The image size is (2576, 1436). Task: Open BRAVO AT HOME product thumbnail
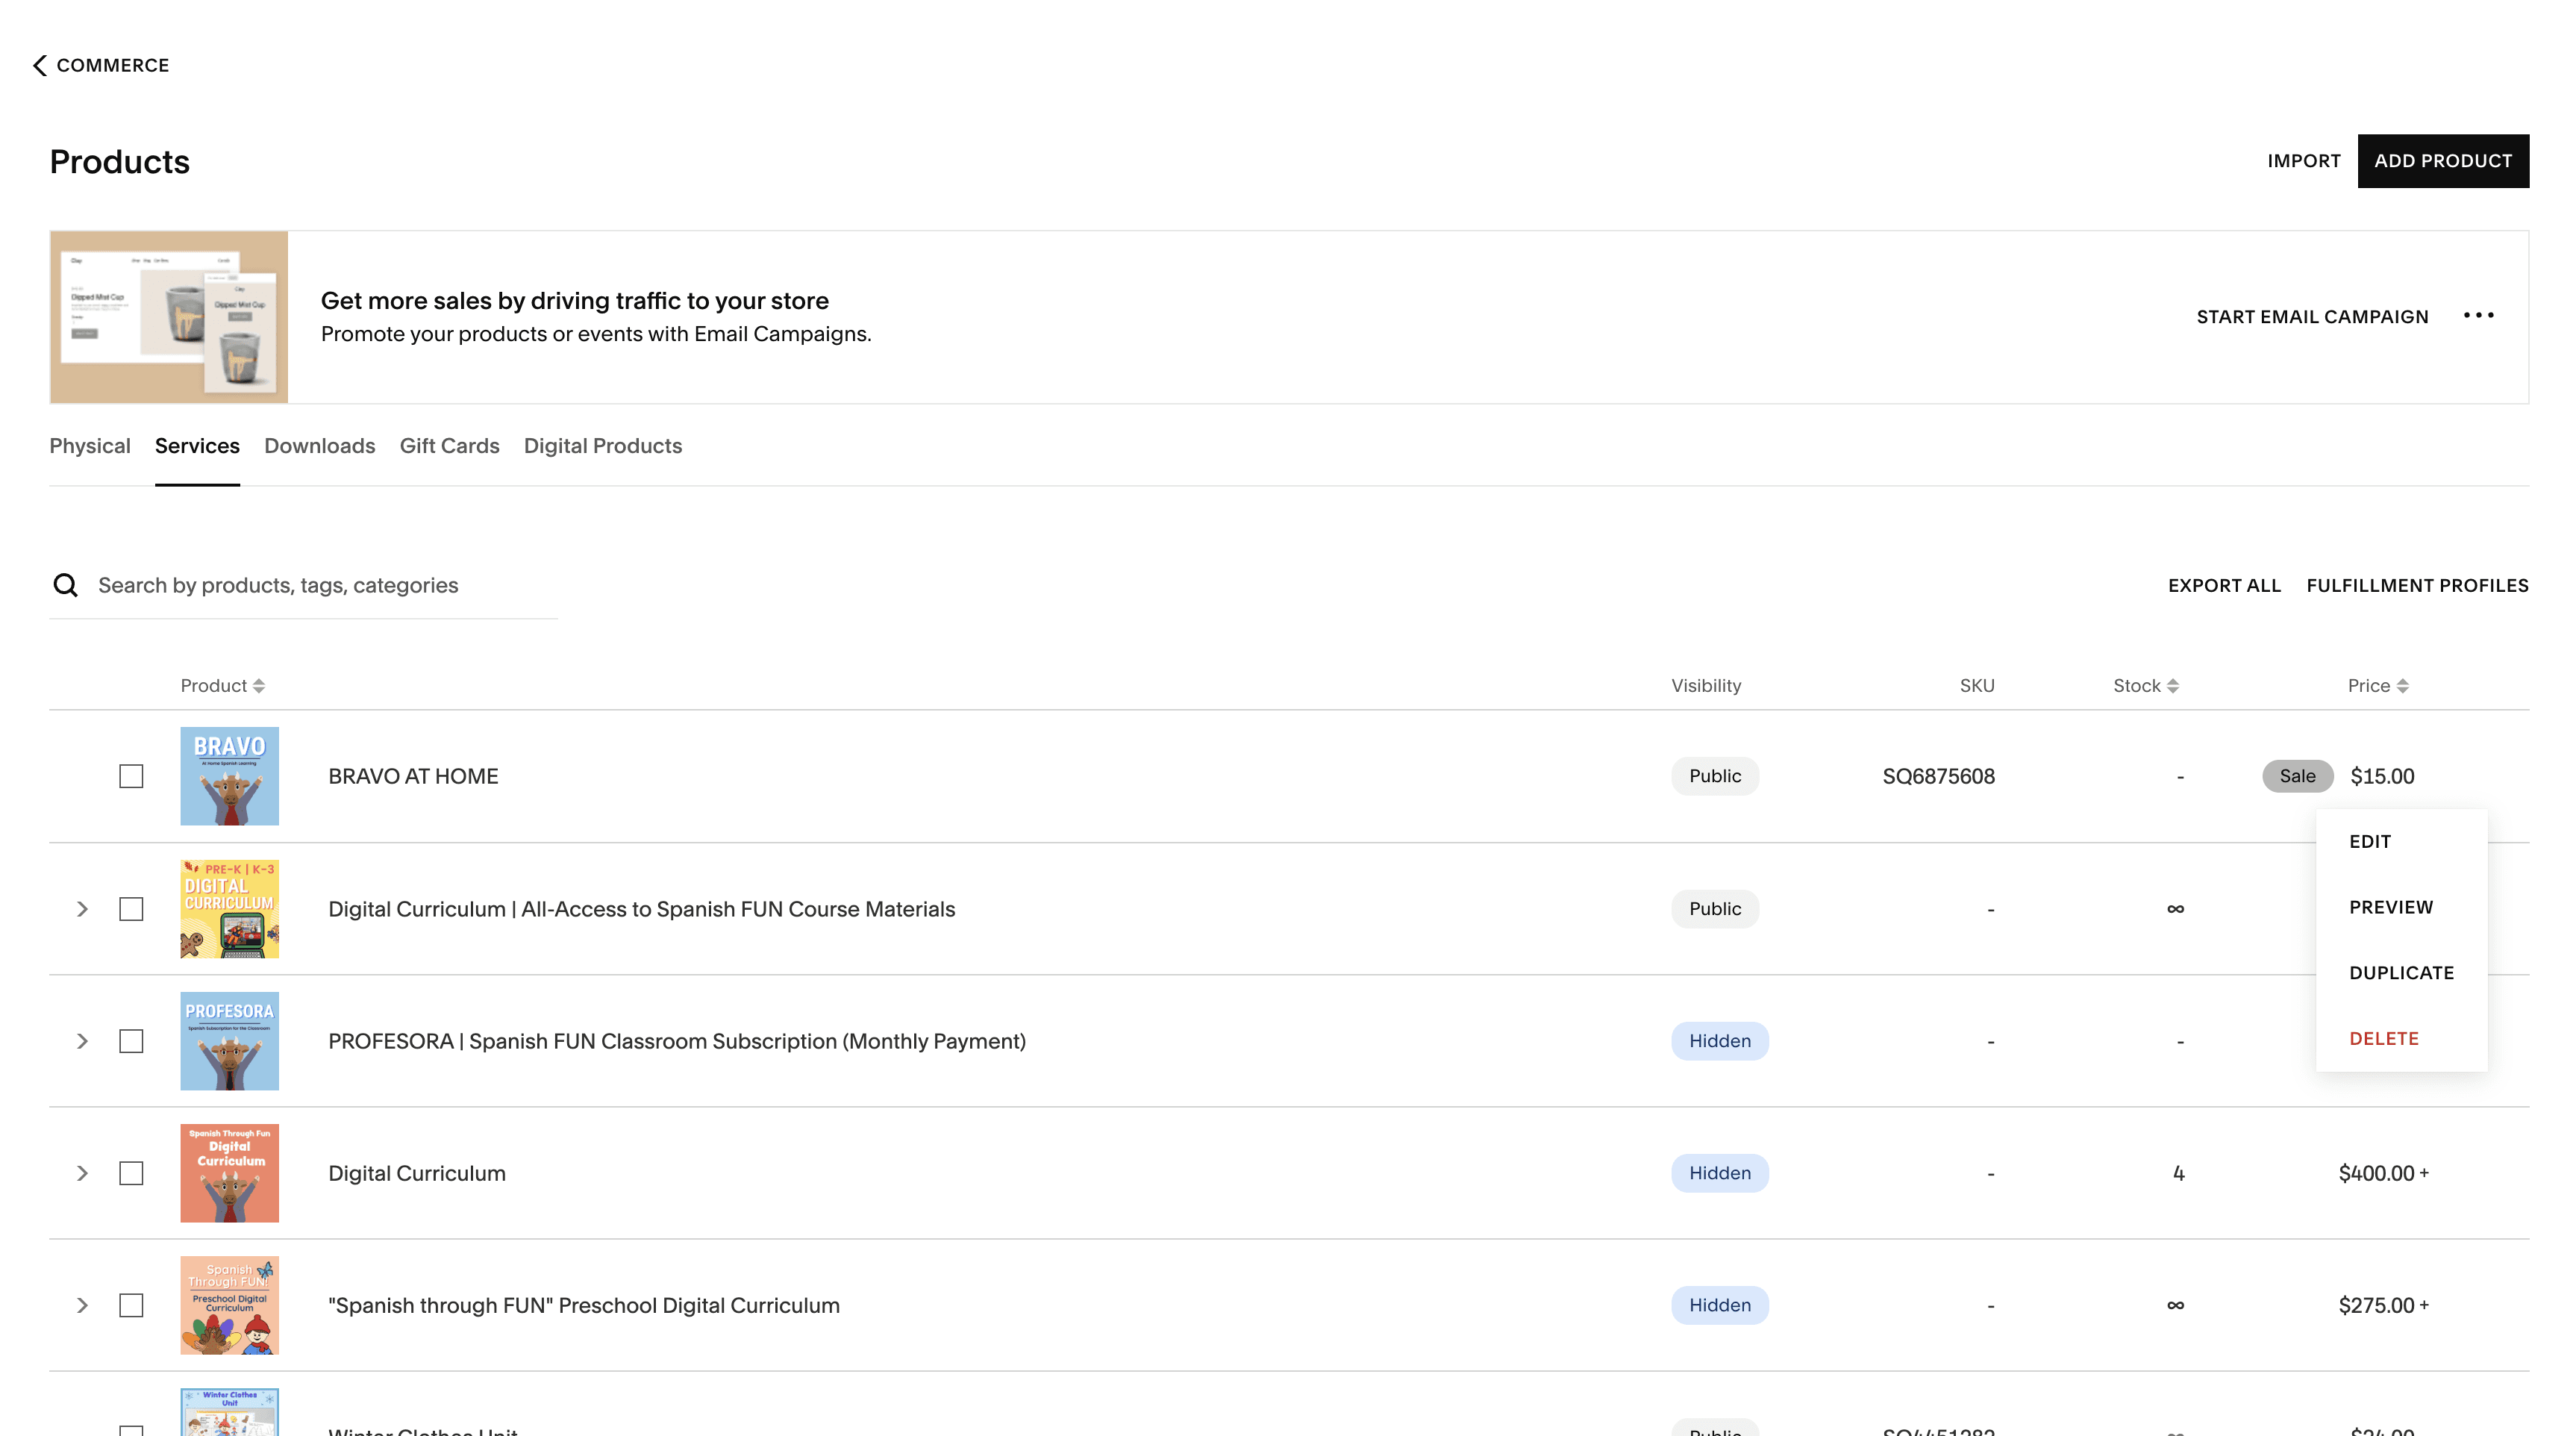pos(229,776)
